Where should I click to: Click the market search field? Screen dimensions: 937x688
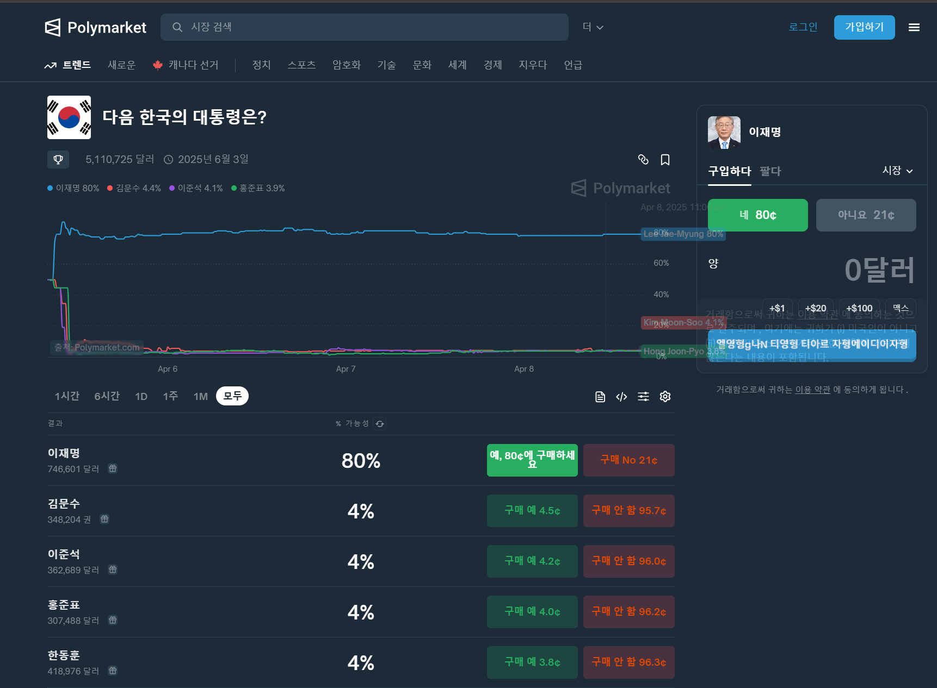364,27
